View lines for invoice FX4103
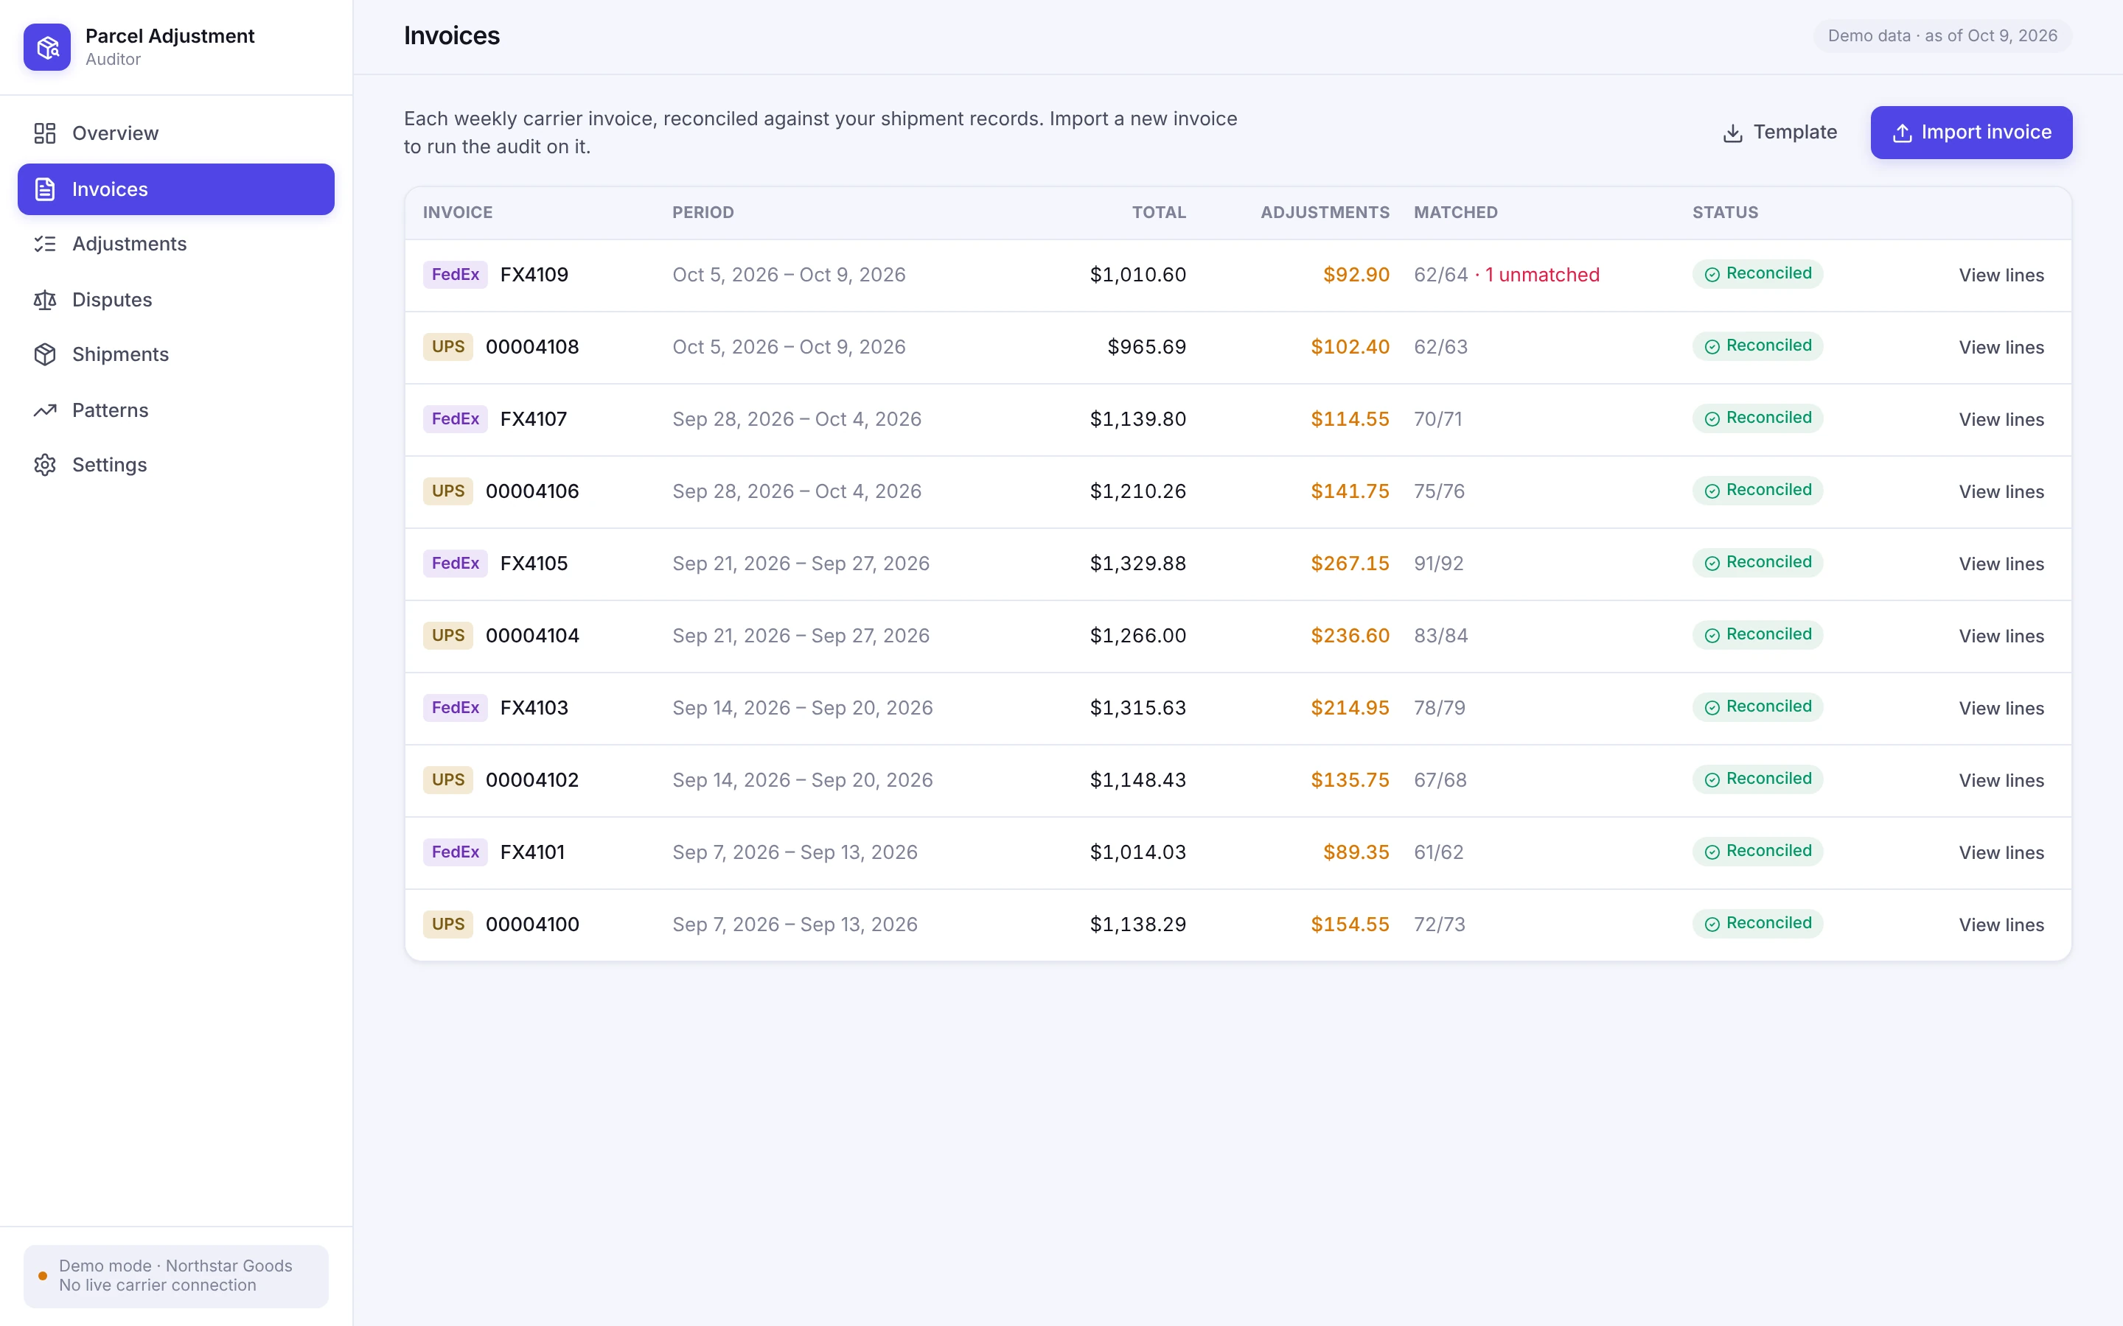The height and width of the screenshot is (1326, 2123). click(2001, 709)
